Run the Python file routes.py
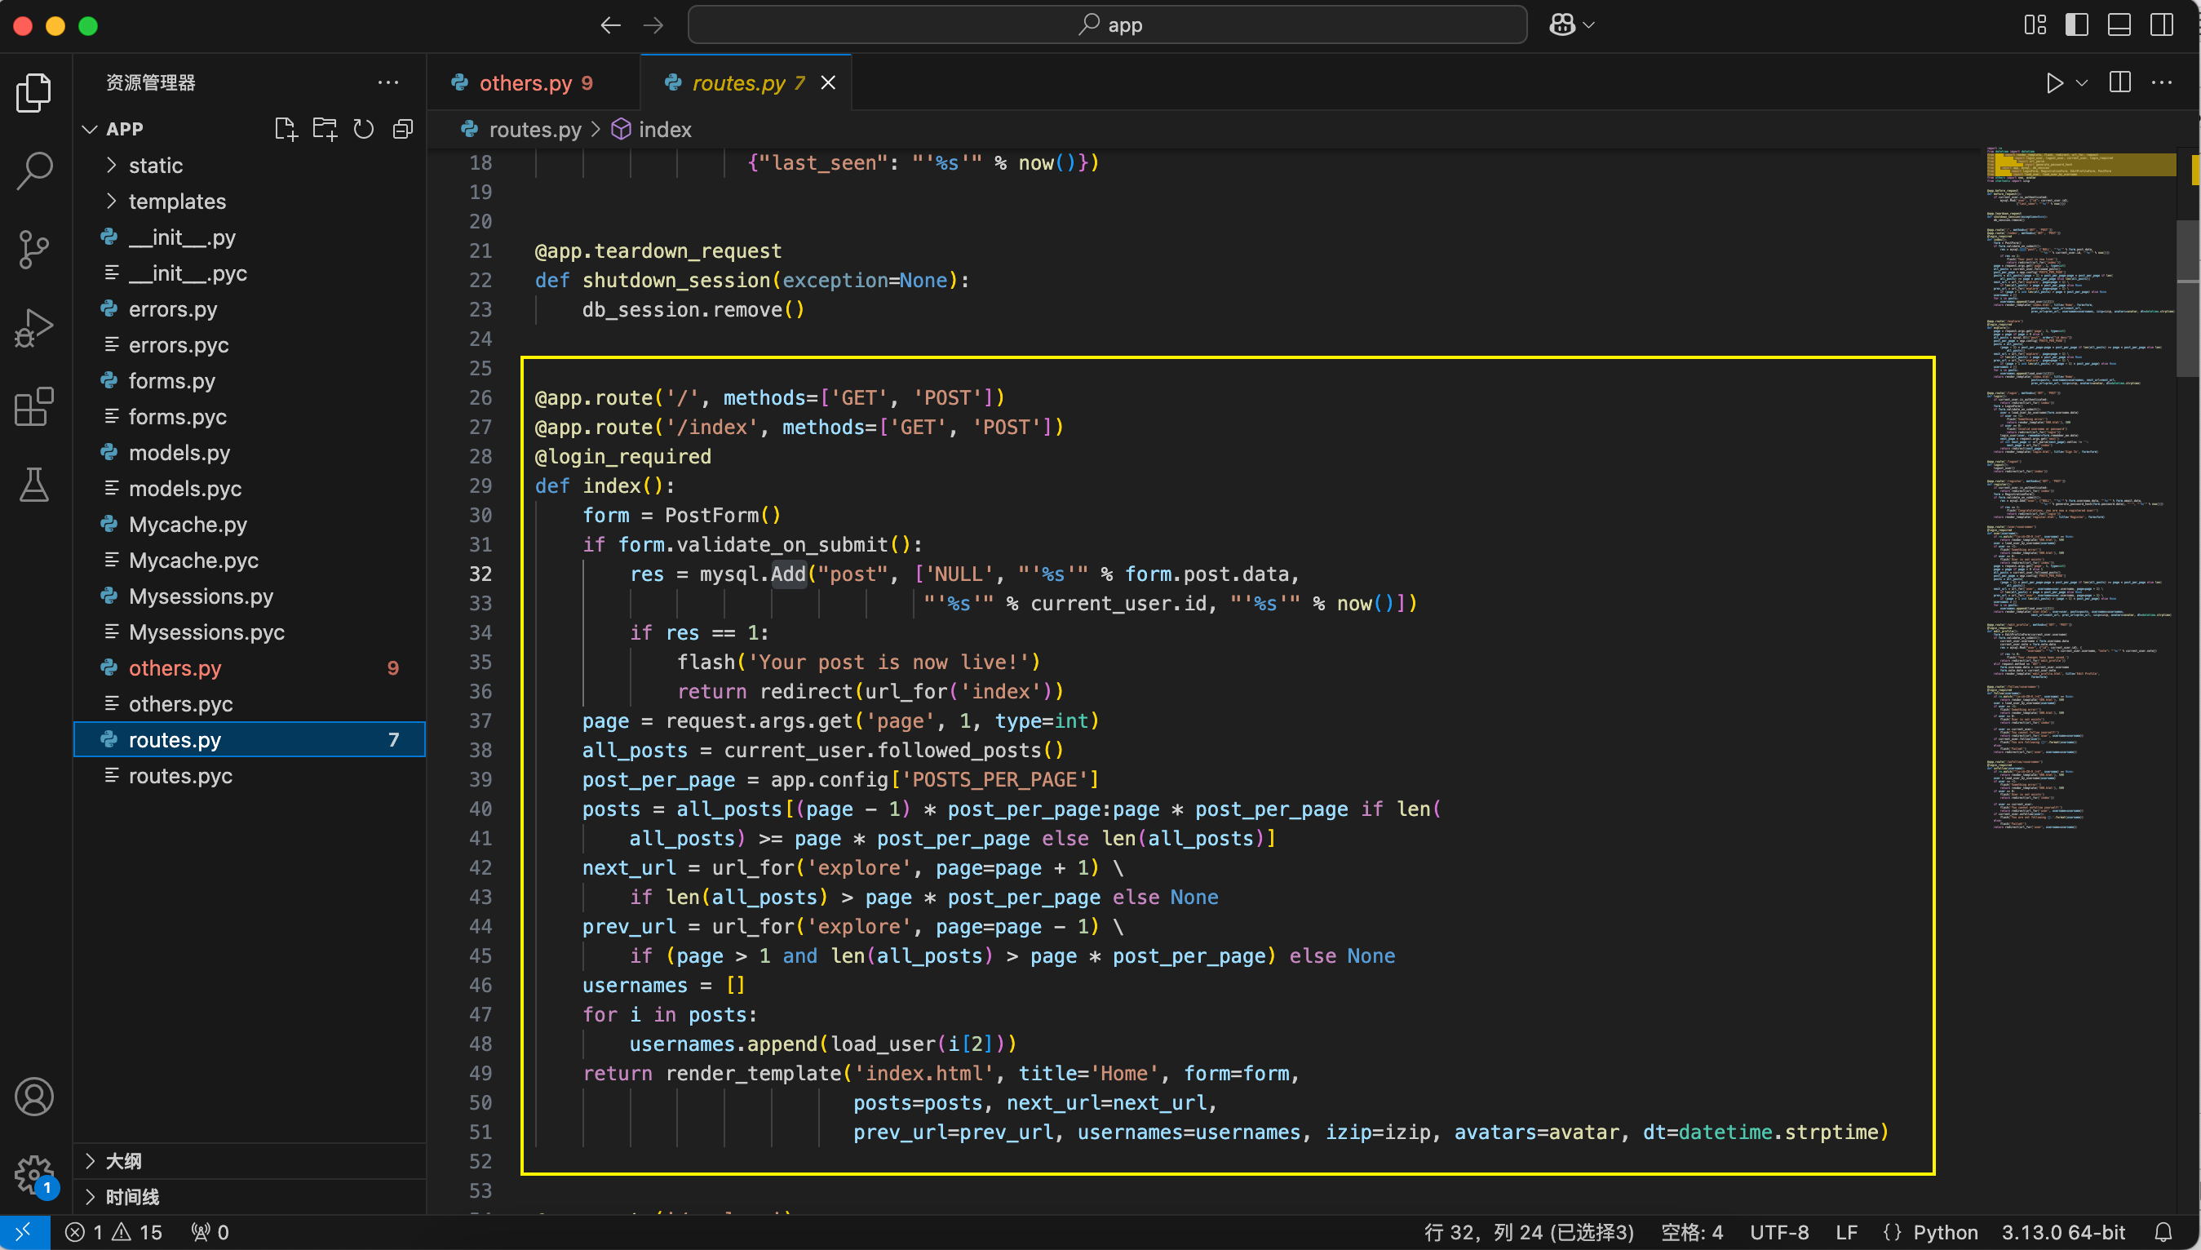Screen dimensions: 2201x1250 [x=2054, y=82]
